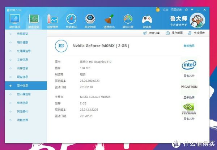Screen dimensions: 217x150
Task: Click driver version 25.20.100.6323
Action: tap(90, 81)
